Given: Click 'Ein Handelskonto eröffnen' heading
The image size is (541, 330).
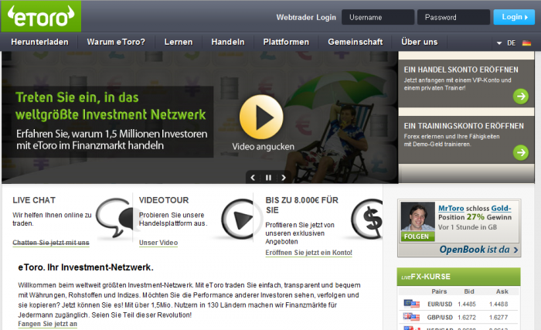Looking at the screenshot, I should coord(461,70).
